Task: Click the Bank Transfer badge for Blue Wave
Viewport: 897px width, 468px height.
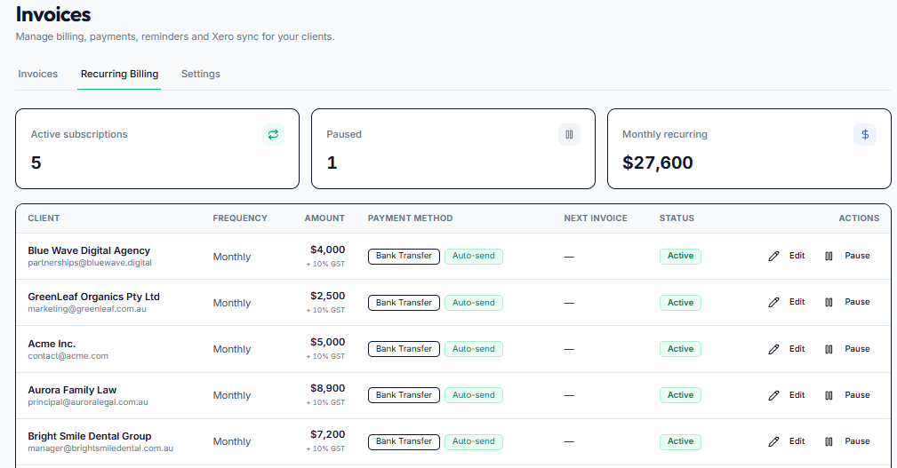Action: click(x=404, y=256)
